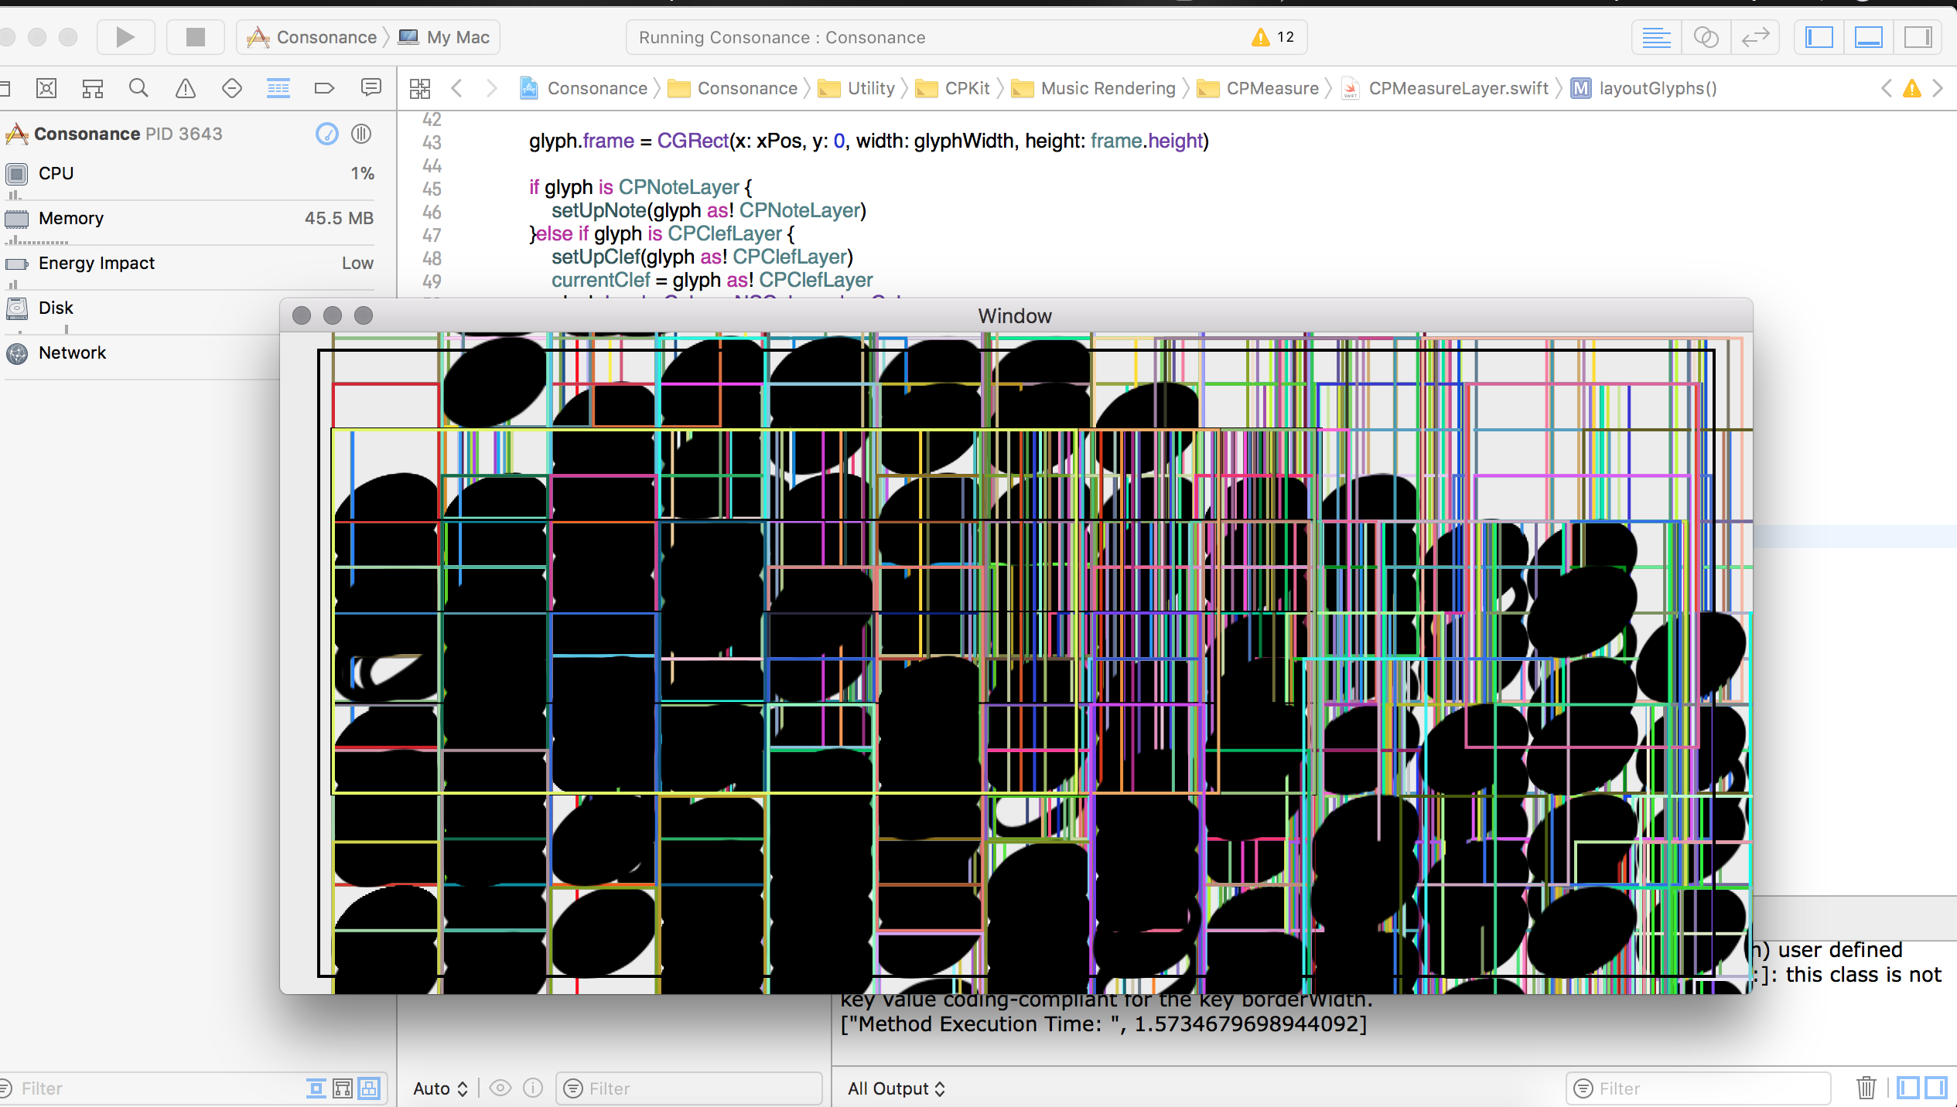Toggle the debug area panel
The height and width of the screenshot is (1107, 1957).
coord(1869,37)
